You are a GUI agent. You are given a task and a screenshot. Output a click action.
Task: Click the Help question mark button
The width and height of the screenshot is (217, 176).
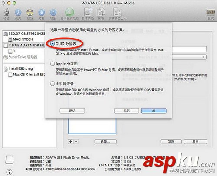(9, 172)
